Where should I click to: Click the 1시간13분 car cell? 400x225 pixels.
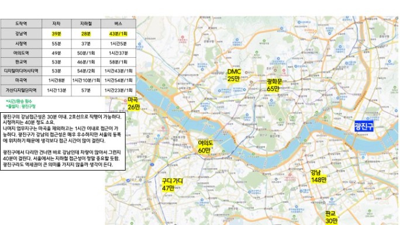pos(56,90)
